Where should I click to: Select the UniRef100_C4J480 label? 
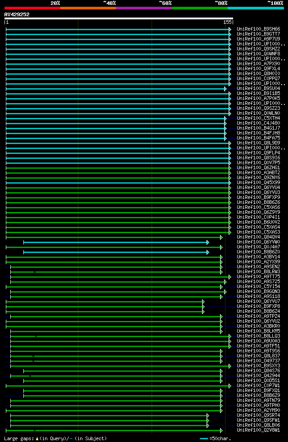tap(258, 123)
